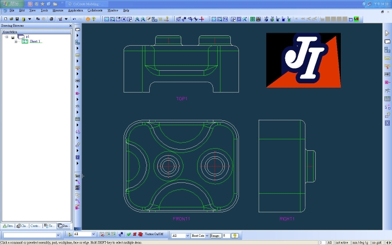
Task: Open the Help menu
Action: 126,10
